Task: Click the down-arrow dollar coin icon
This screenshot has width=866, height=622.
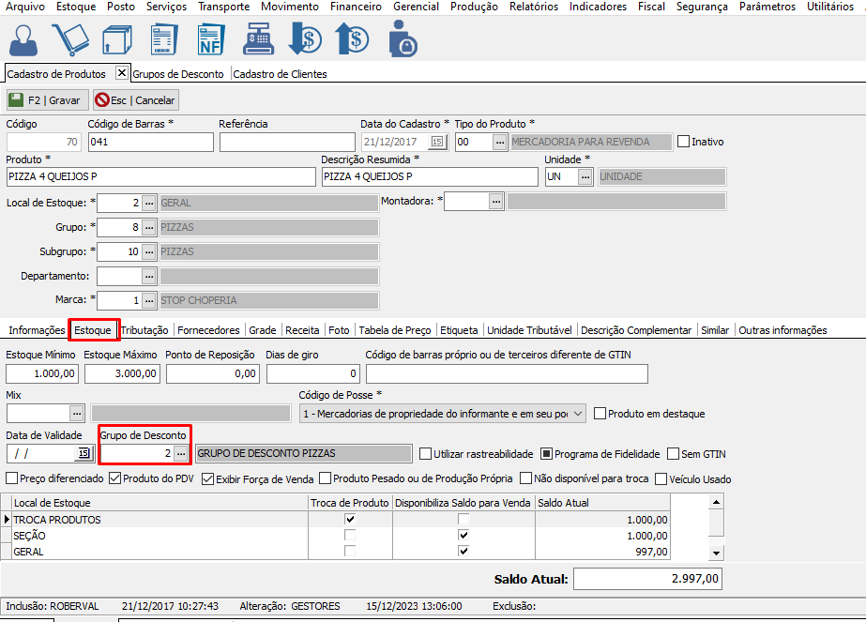Action: point(306,38)
